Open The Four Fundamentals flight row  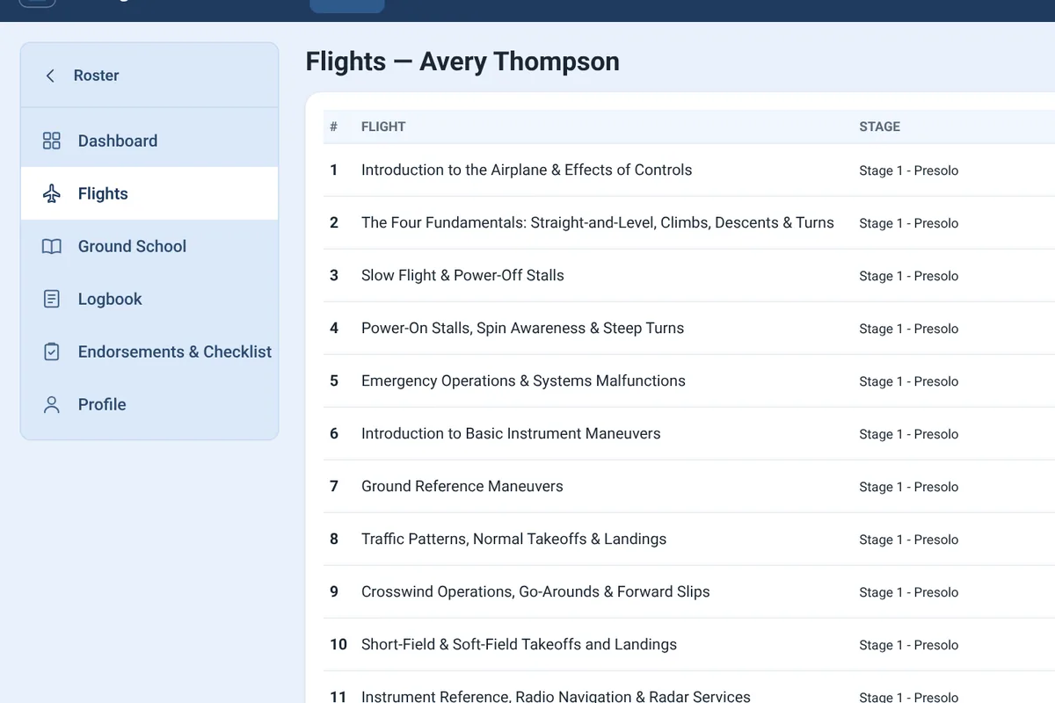click(598, 222)
